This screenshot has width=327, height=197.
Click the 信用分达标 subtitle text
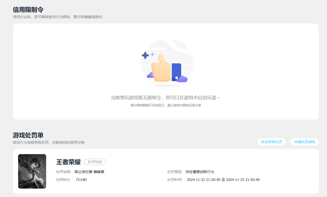click(x=57, y=17)
